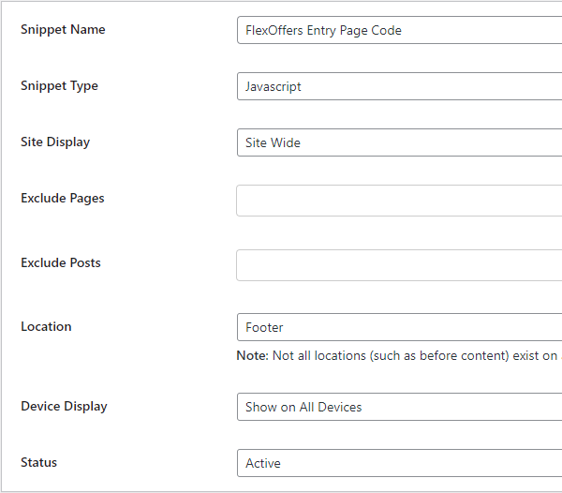Focus the Exclude Posts input box
Image resolution: width=562 pixels, height=493 pixels.
point(399,265)
